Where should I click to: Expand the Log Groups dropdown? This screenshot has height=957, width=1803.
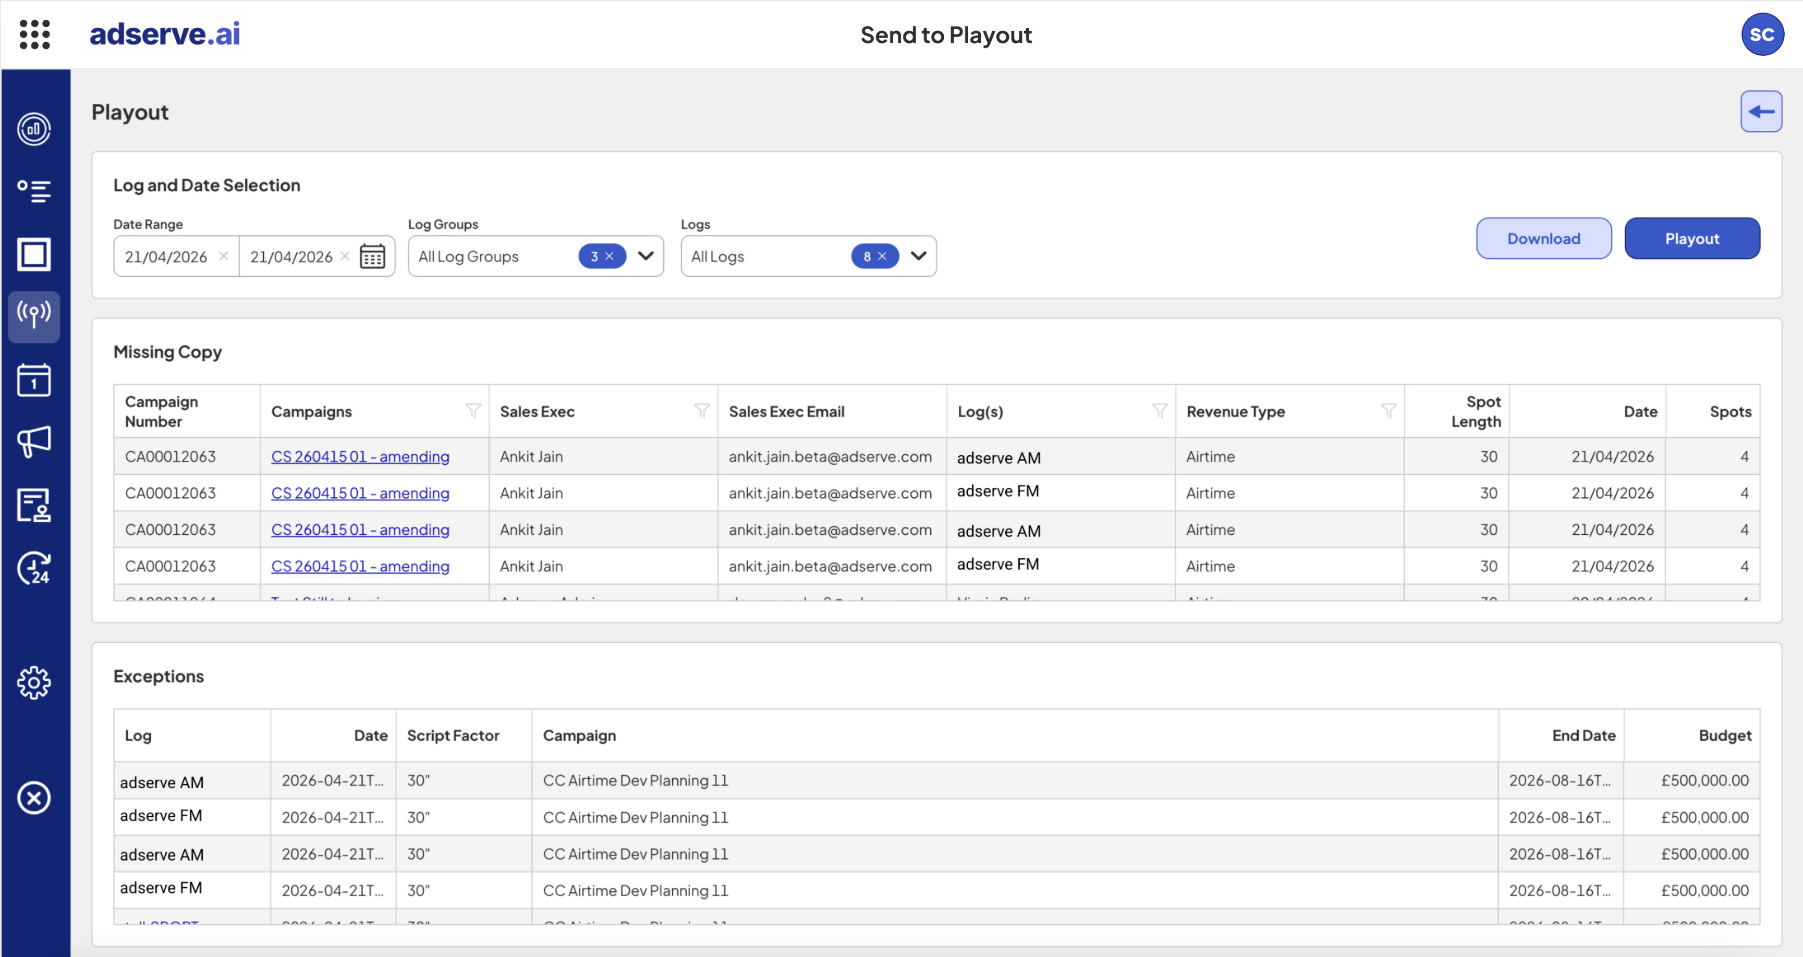tap(646, 256)
